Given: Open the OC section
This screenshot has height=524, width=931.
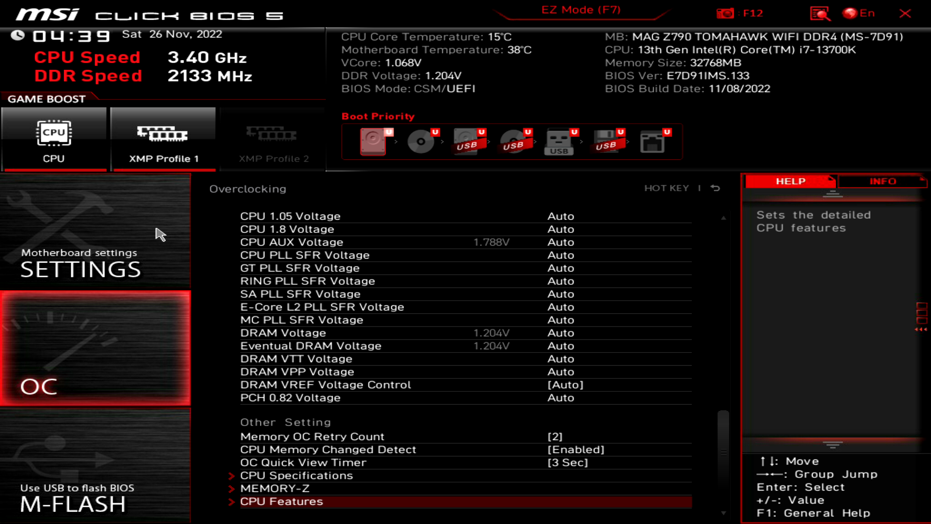Looking at the screenshot, I should [95, 348].
